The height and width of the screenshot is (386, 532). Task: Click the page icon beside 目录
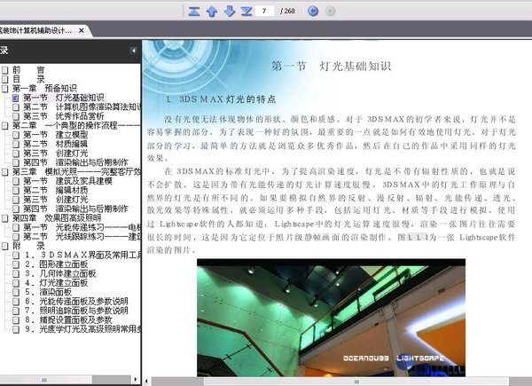(x=4, y=79)
